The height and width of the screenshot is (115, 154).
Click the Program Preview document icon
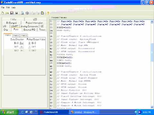tap(22, 13)
